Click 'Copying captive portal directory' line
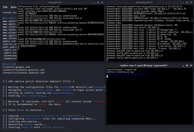194x132 pixels. tap(43, 116)
